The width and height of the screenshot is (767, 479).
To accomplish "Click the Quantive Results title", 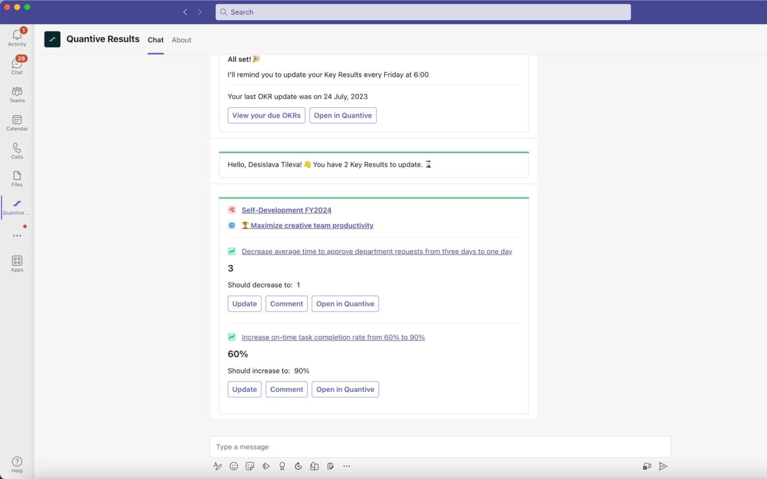I will coord(103,39).
